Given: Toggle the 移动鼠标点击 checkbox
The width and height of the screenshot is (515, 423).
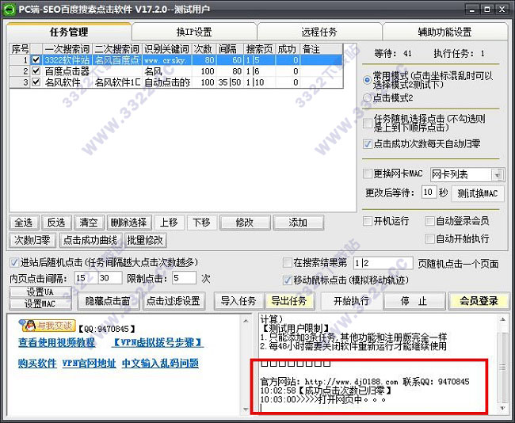Looking at the screenshot, I should (288, 280).
